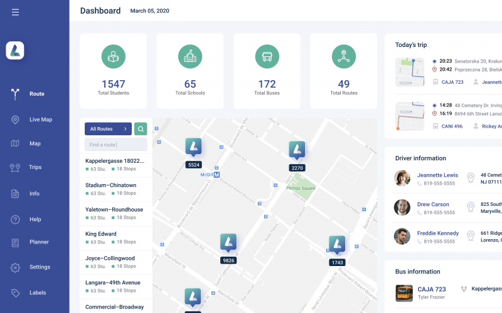Click the Total Students icon
This screenshot has height=313, width=502.
coord(114,56)
